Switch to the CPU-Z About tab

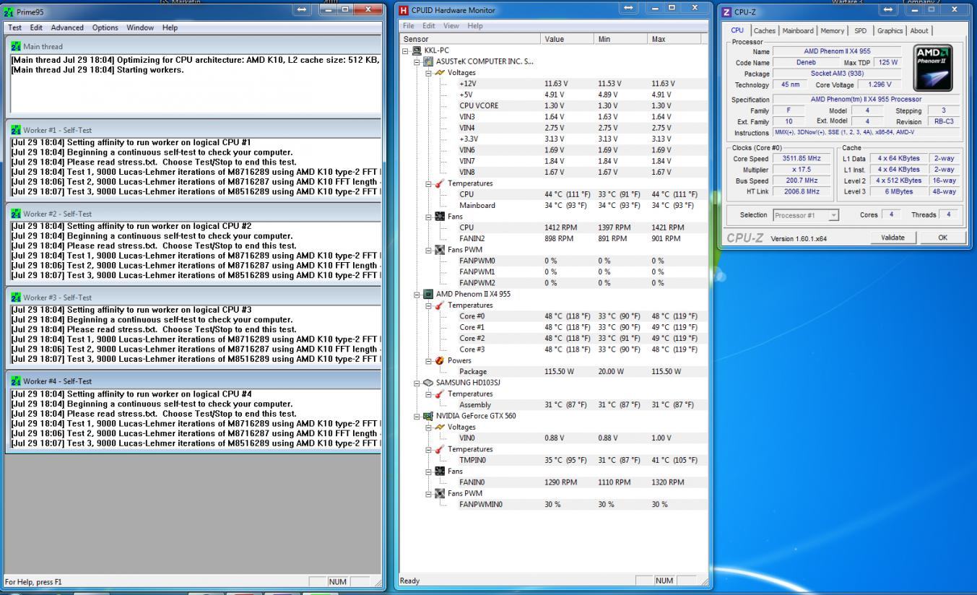tap(919, 30)
